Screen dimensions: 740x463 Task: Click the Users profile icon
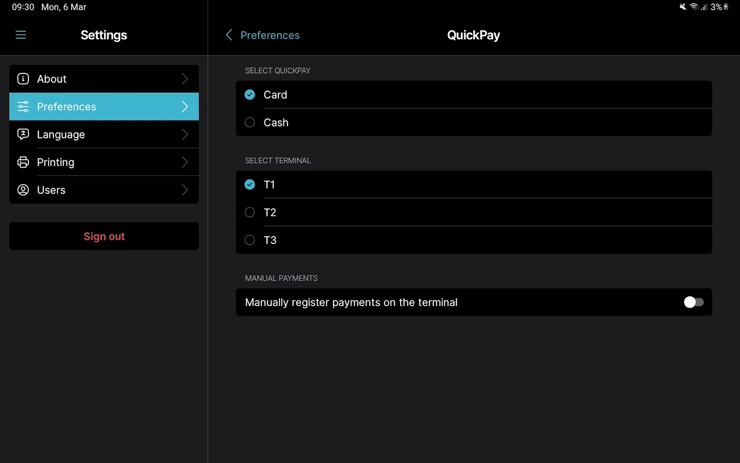[23, 190]
